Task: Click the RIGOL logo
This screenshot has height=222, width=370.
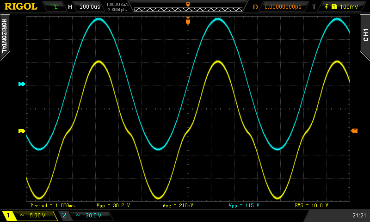Action: click(21, 6)
